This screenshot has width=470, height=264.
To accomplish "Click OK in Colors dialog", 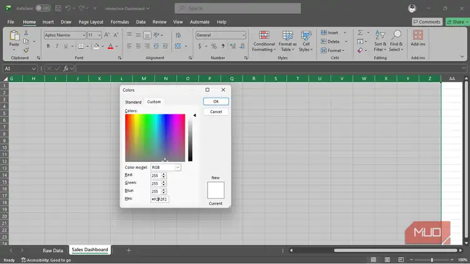I will [216, 101].
